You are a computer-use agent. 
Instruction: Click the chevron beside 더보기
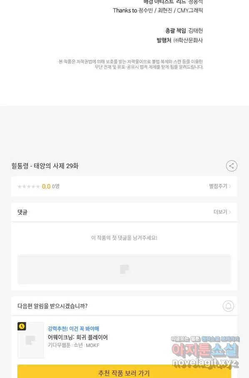pyautogui.click(x=230, y=212)
